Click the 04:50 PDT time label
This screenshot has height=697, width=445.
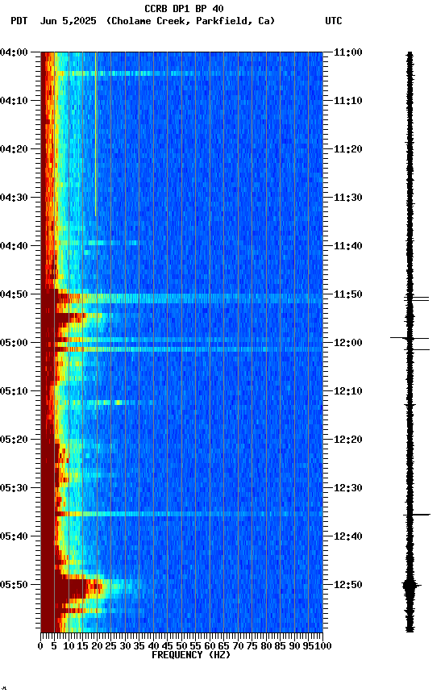tap(14, 294)
